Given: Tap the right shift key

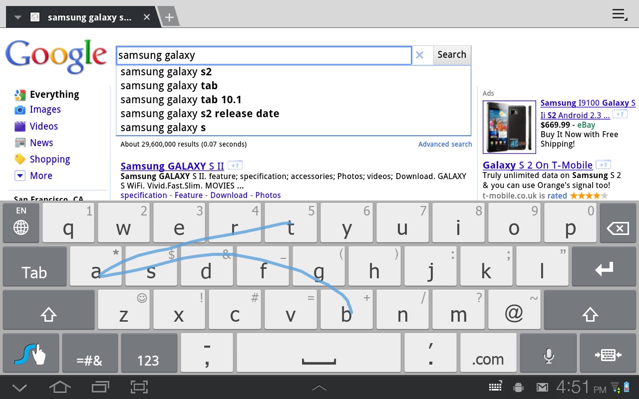Looking at the screenshot, I should point(590,310).
